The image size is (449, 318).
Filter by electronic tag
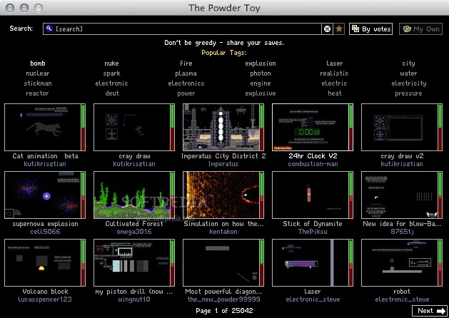click(111, 83)
